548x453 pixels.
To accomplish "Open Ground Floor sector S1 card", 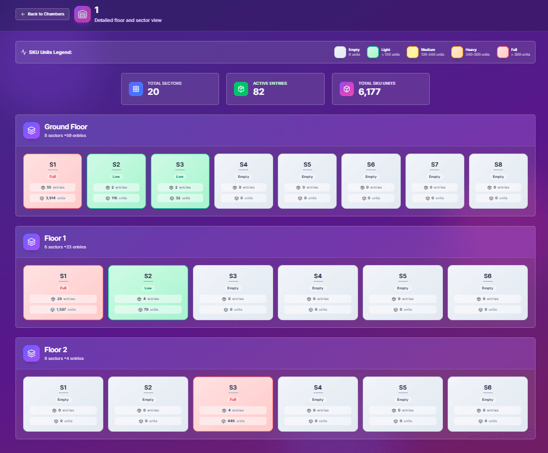I will pos(52,181).
